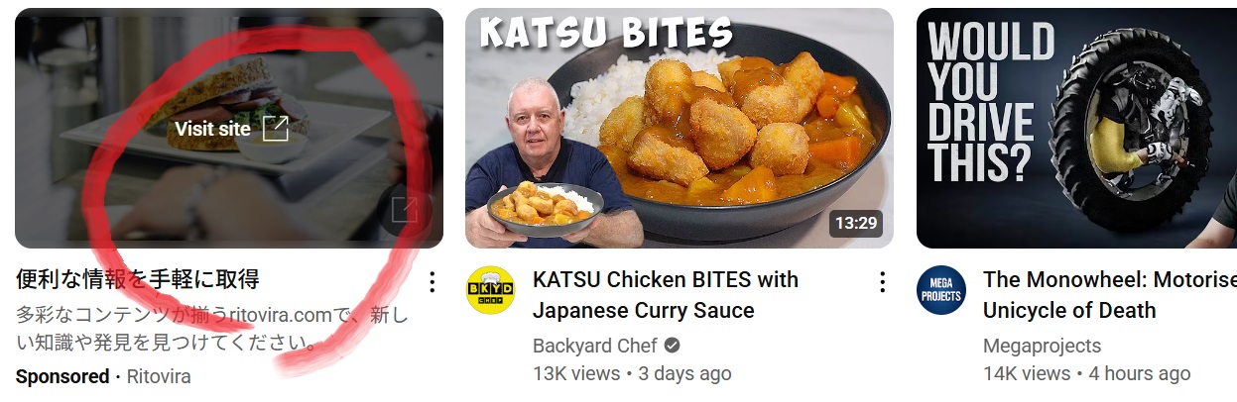Click the Backyard Chef BKYD channel avatar

(x=491, y=290)
